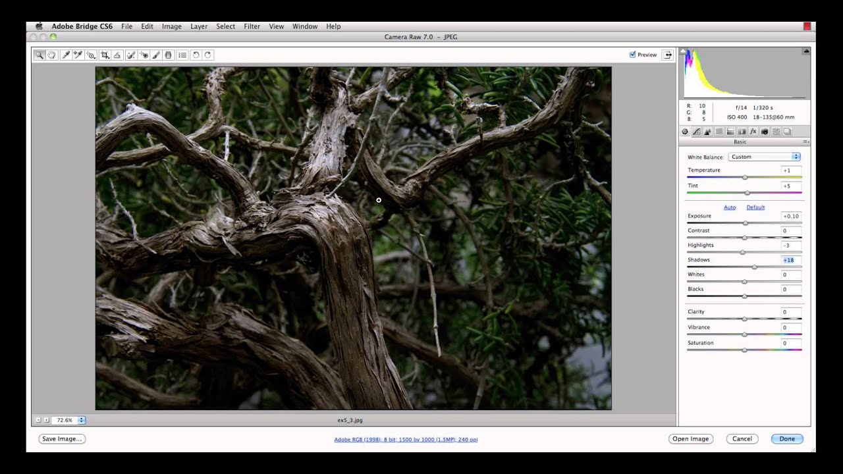This screenshot has width=843, height=474.
Task: Click the Save Image… button
Action: pyautogui.click(x=62, y=438)
